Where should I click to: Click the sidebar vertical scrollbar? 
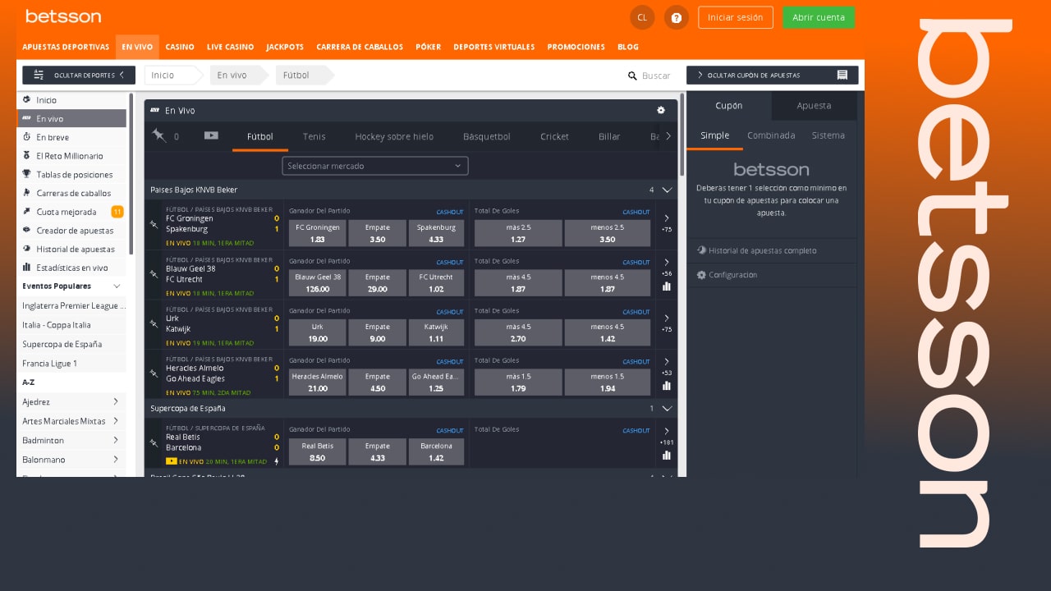[x=131, y=173]
